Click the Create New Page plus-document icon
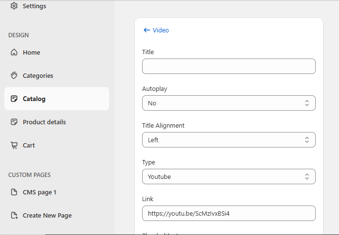The width and height of the screenshot is (339, 235). pyautogui.click(x=14, y=215)
